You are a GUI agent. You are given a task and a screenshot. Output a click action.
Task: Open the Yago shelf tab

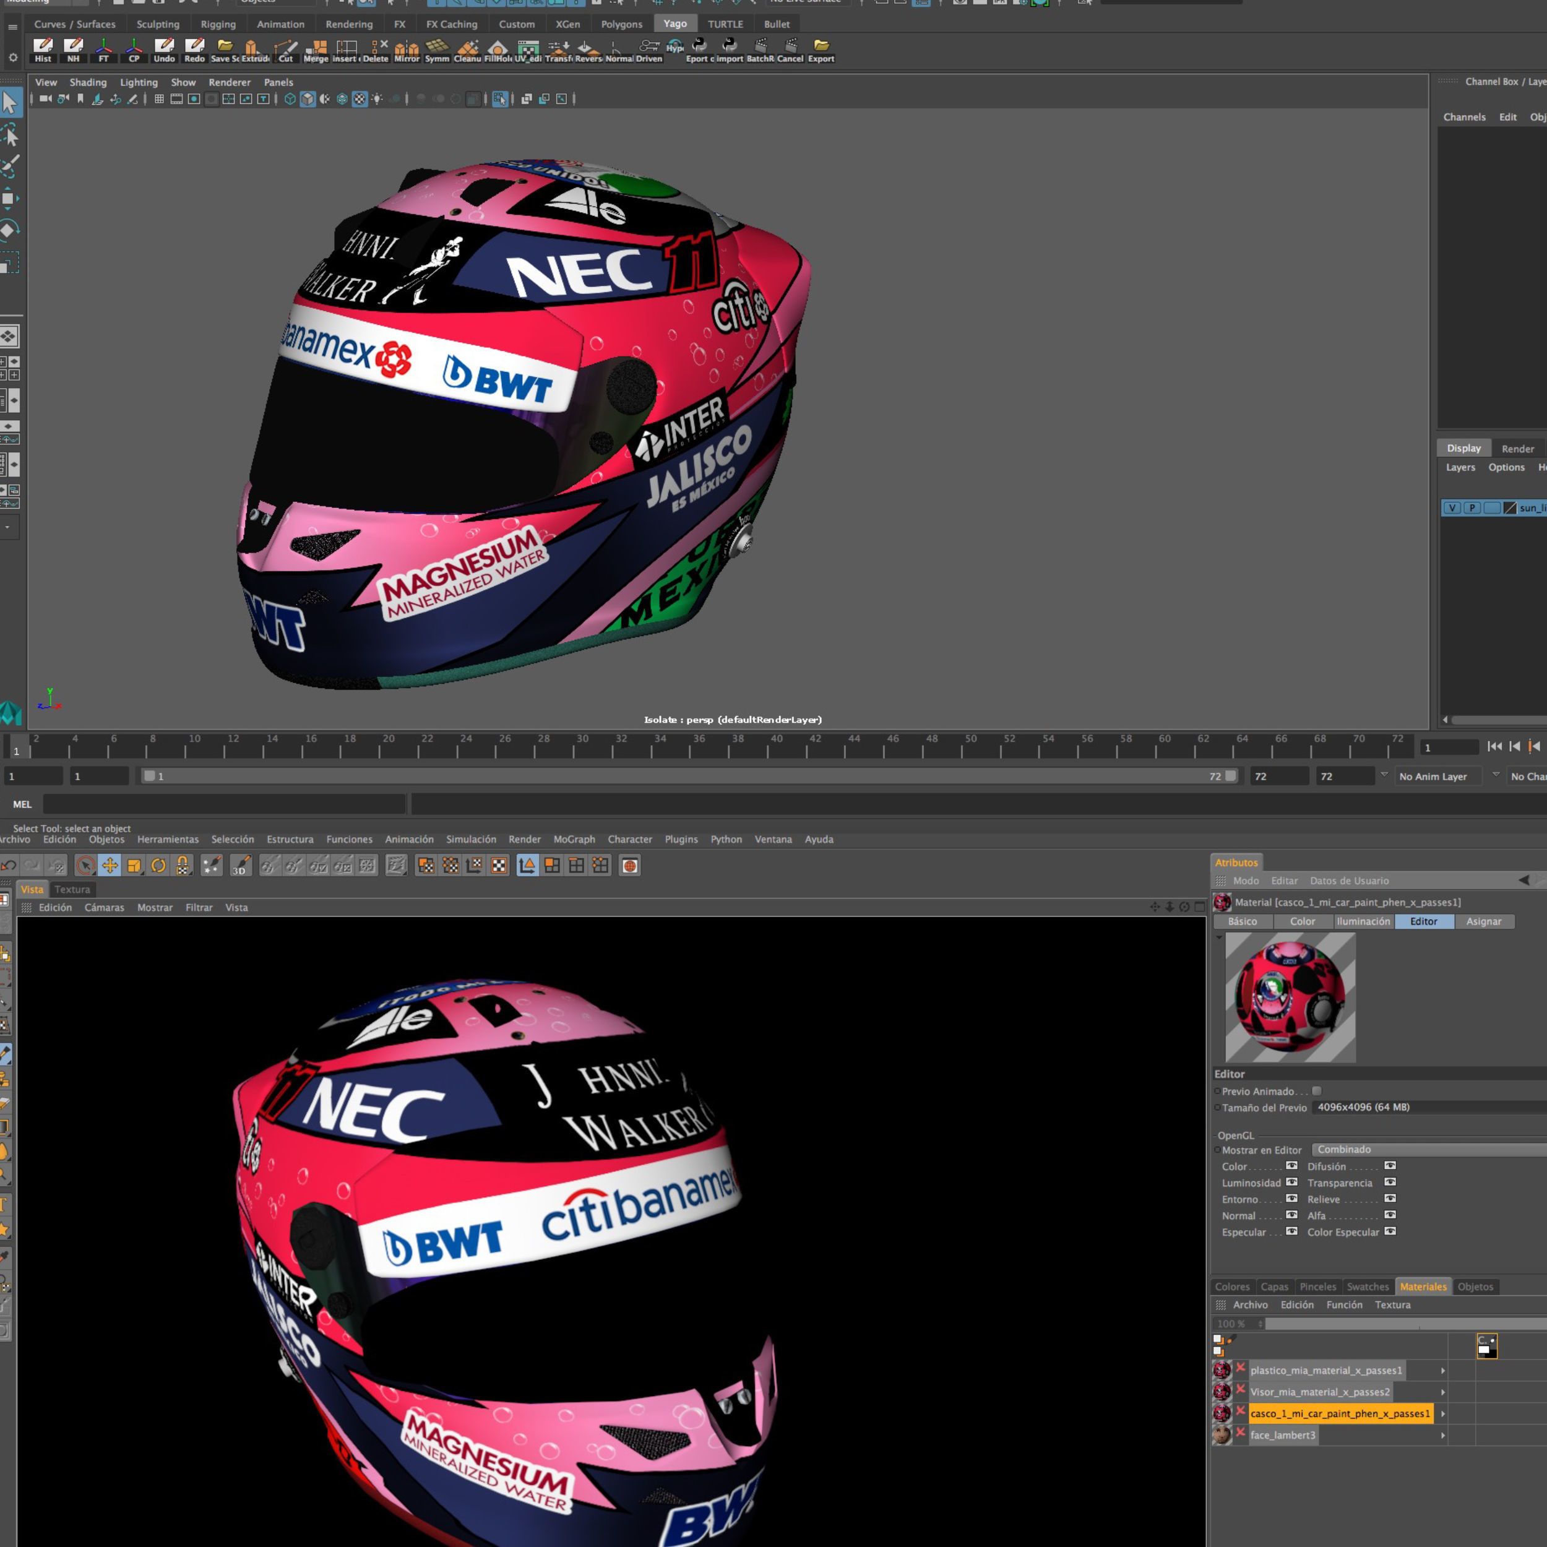[675, 24]
